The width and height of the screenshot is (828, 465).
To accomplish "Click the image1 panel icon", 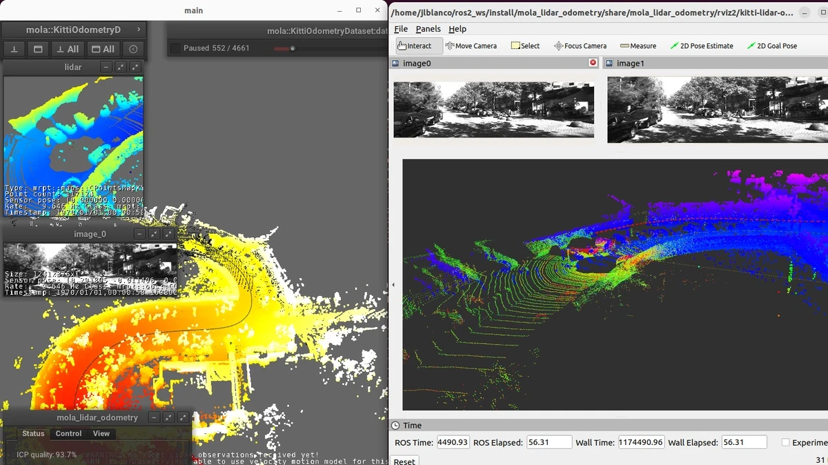I will tap(609, 63).
